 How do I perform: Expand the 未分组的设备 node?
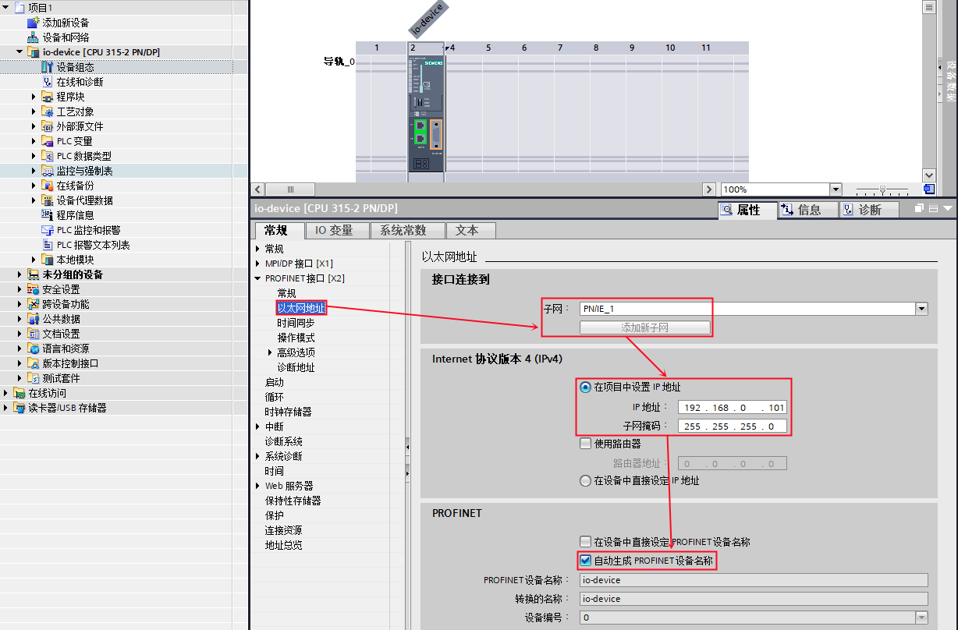tap(20, 274)
